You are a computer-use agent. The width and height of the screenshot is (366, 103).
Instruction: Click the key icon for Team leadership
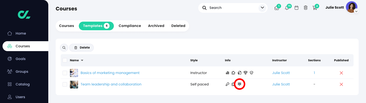(x=227, y=84)
